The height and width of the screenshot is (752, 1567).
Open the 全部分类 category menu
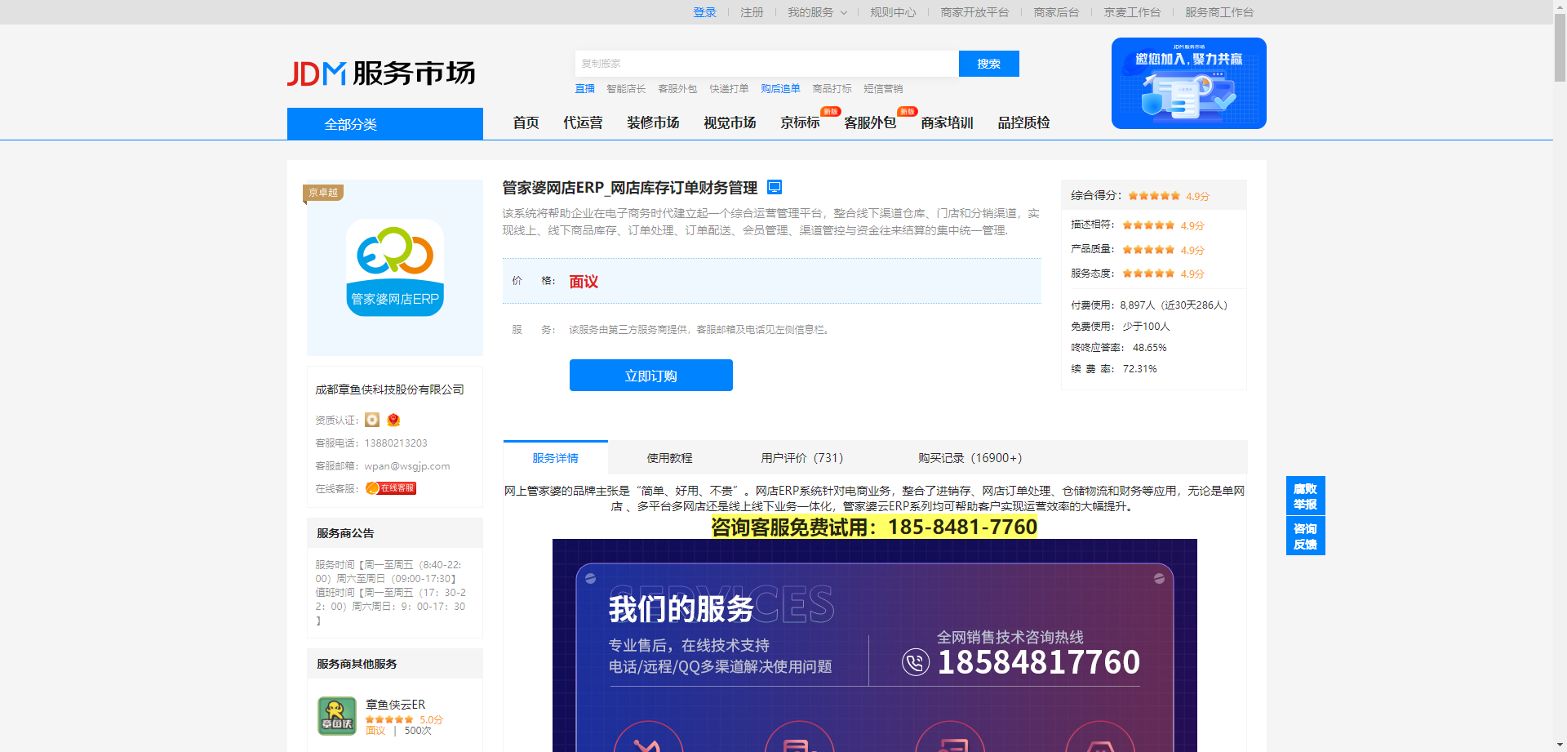(x=384, y=124)
